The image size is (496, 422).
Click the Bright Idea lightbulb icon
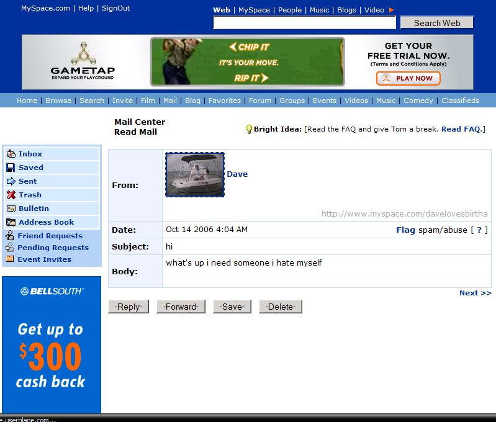click(249, 129)
